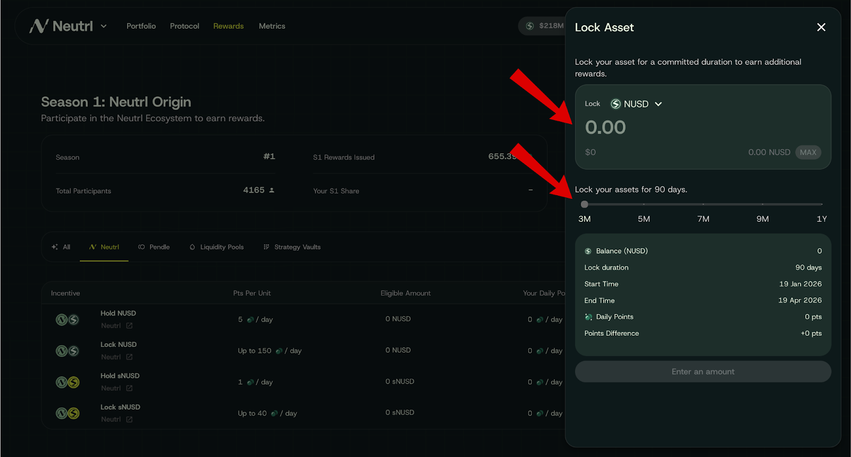Set lock duration to 9M

[763, 219]
